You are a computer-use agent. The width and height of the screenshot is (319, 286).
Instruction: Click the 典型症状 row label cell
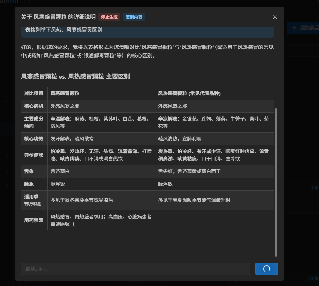34,155
